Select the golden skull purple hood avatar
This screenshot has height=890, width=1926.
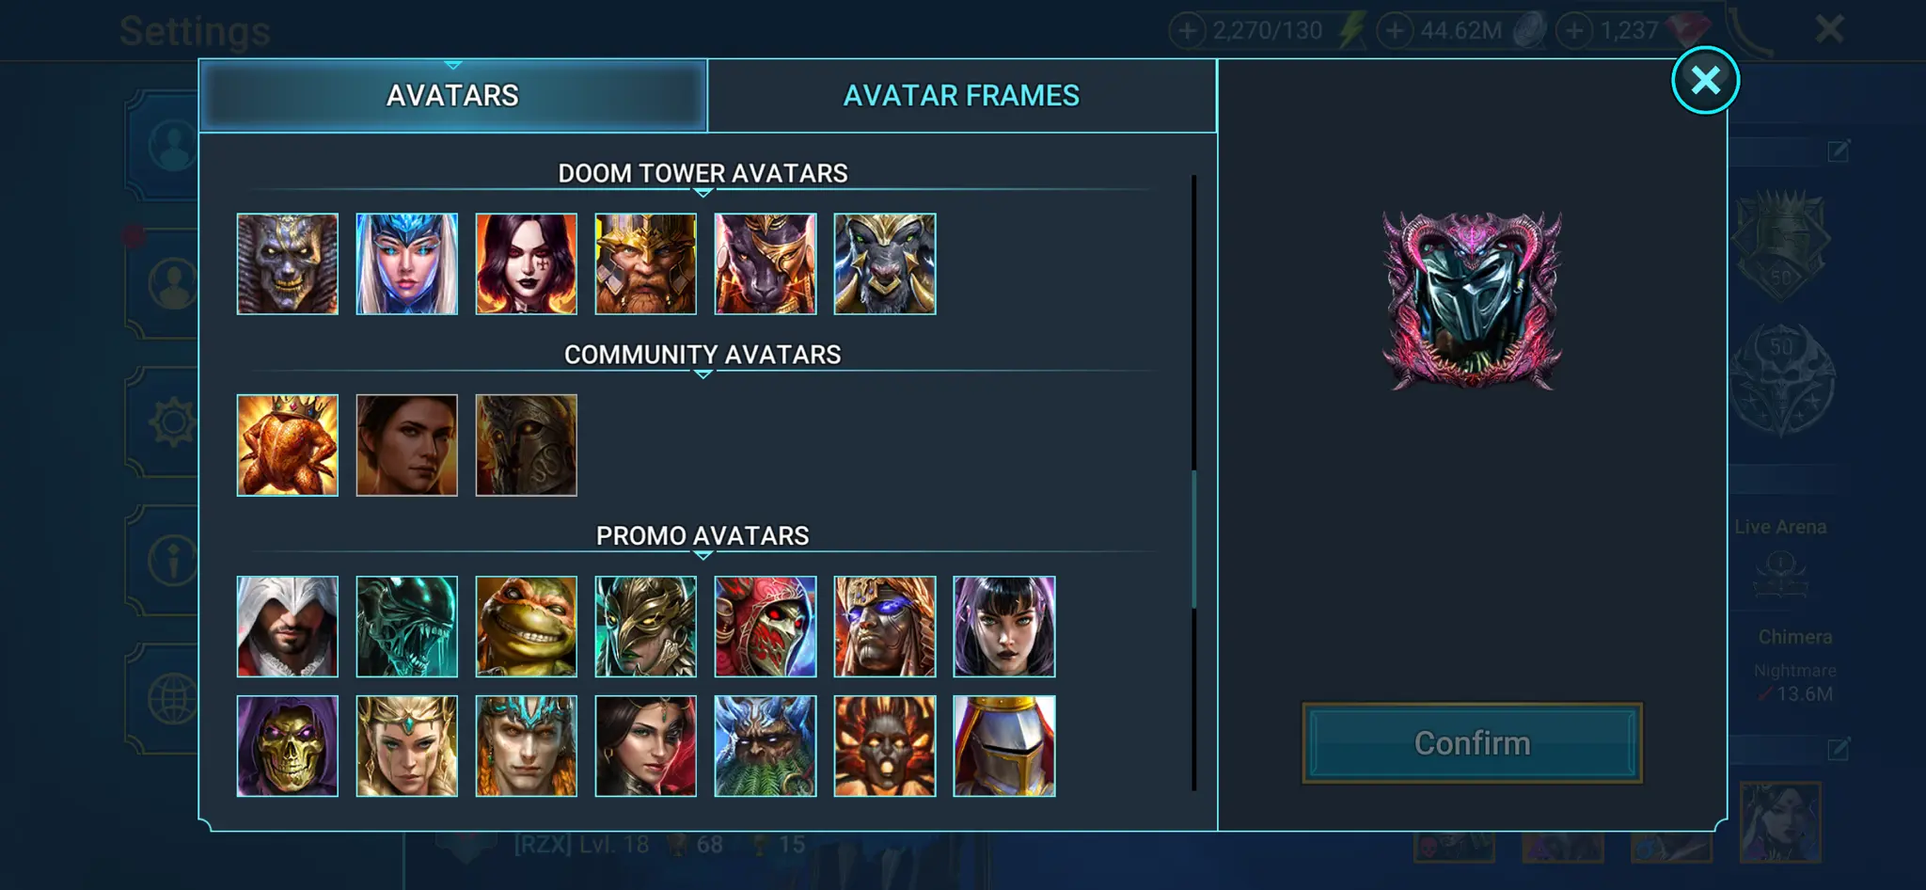tap(287, 746)
